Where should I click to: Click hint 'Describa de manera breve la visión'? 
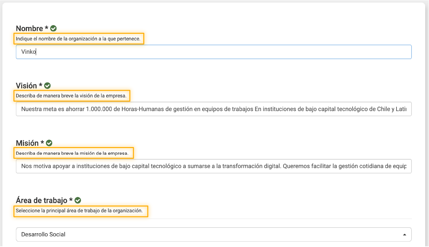click(x=72, y=95)
